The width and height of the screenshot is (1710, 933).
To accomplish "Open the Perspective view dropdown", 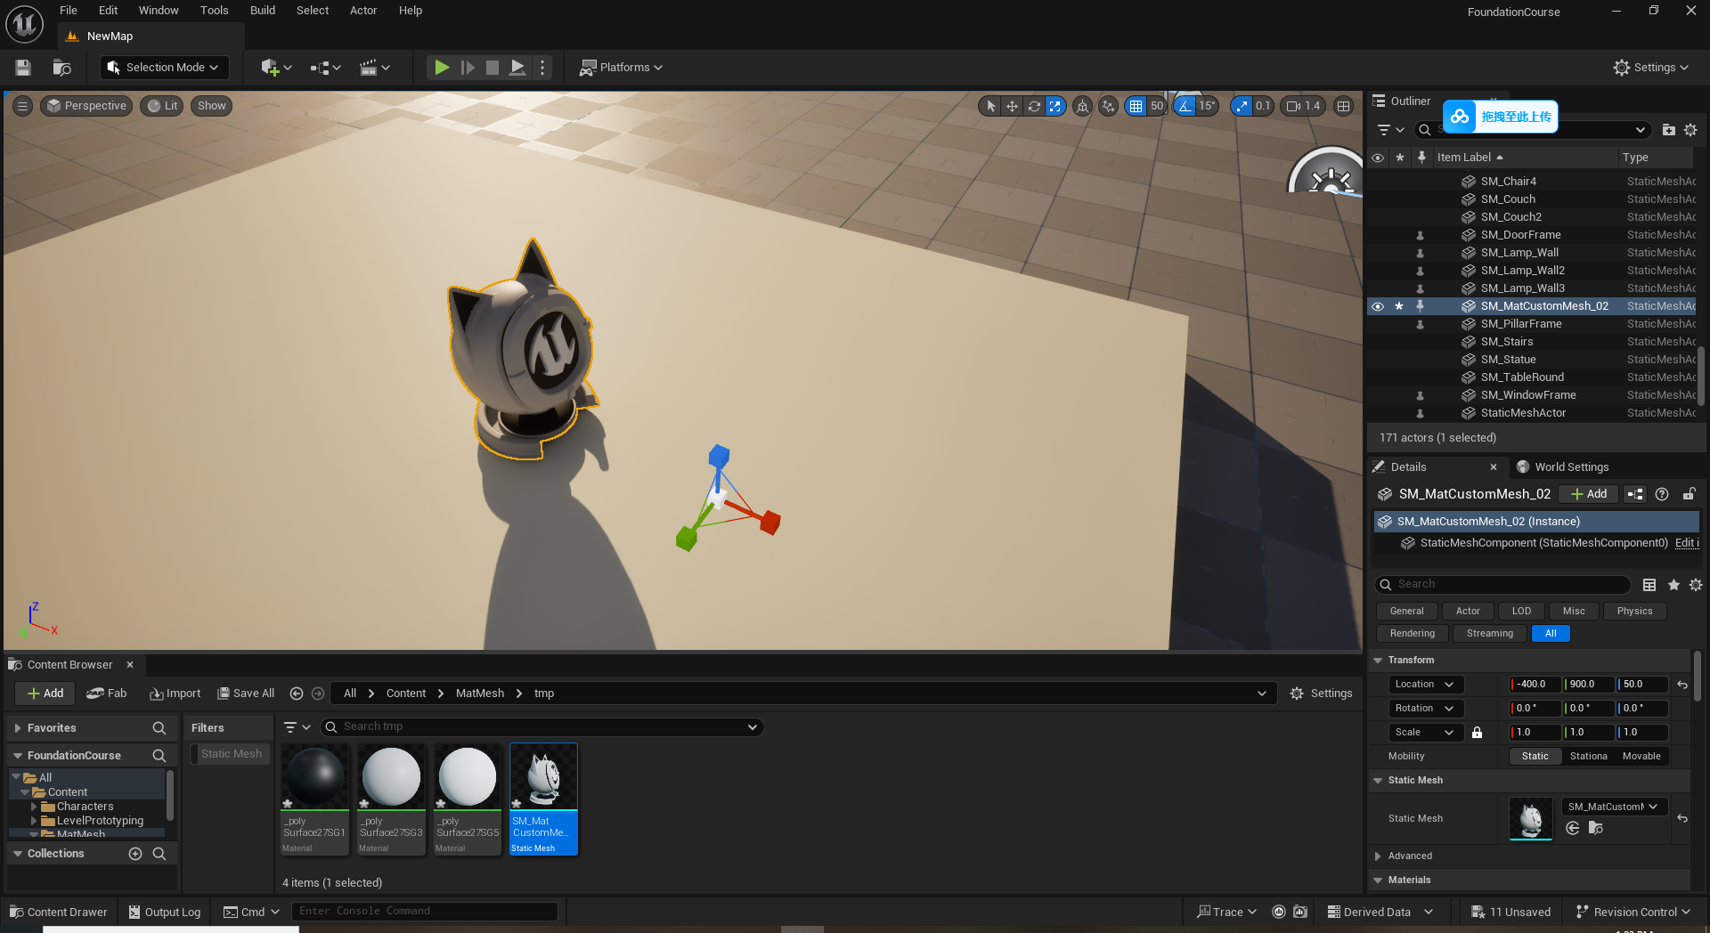I will 87,106.
